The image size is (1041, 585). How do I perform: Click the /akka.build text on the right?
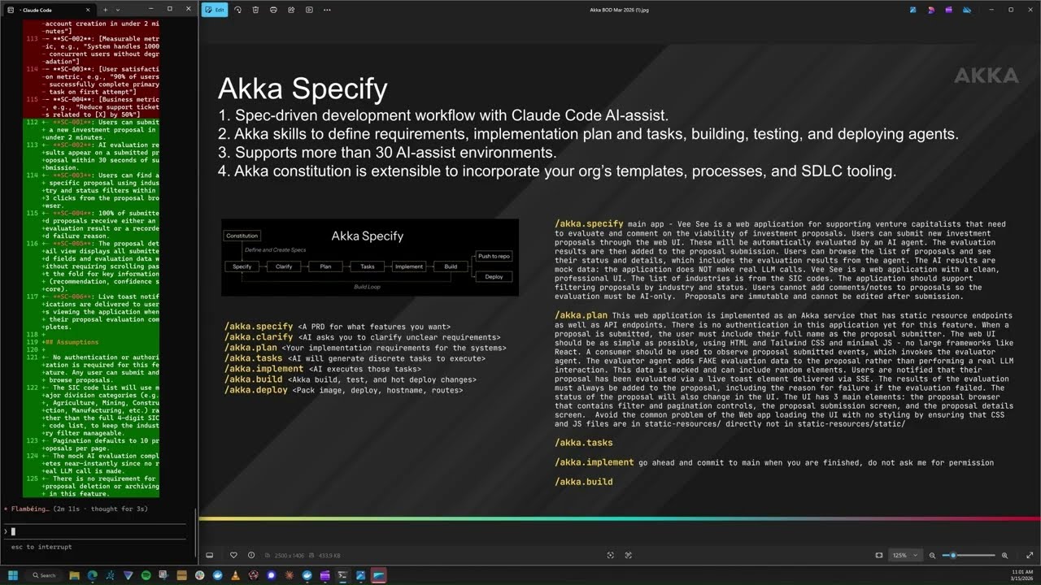point(584,482)
